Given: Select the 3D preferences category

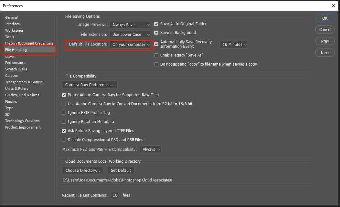Looking at the screenshot, I should (7, 114).
